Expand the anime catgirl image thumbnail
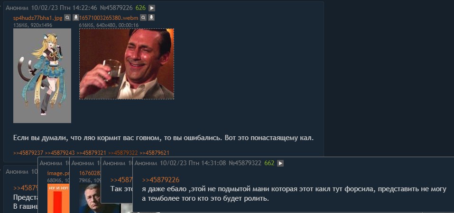The width and height of the screenshot is (454, 213). [x=42, y=76]
